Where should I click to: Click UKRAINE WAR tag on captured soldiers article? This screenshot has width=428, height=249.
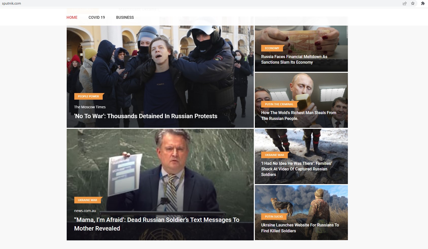pyautogui.click(x=274, y=155)
